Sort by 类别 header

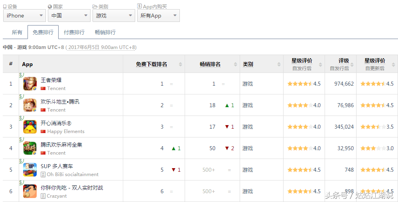[x=248, y=65]
